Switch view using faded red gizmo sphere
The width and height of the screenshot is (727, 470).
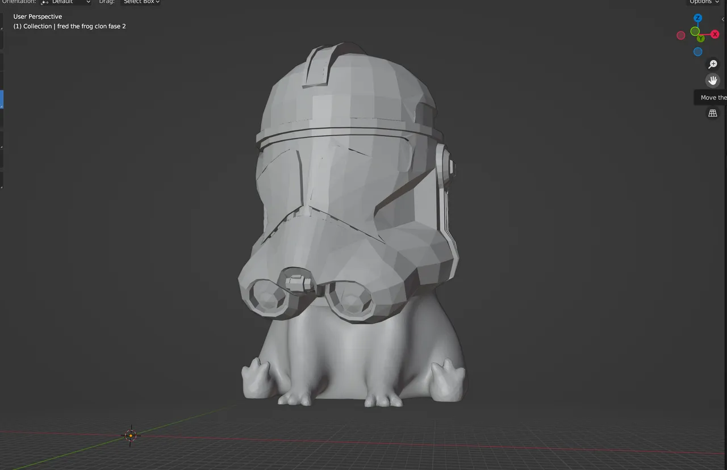pos(680,35)
